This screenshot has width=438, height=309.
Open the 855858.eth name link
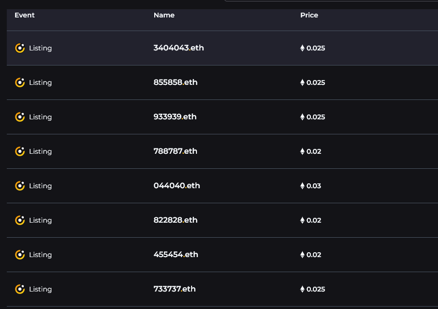click(x=176, y=82)
